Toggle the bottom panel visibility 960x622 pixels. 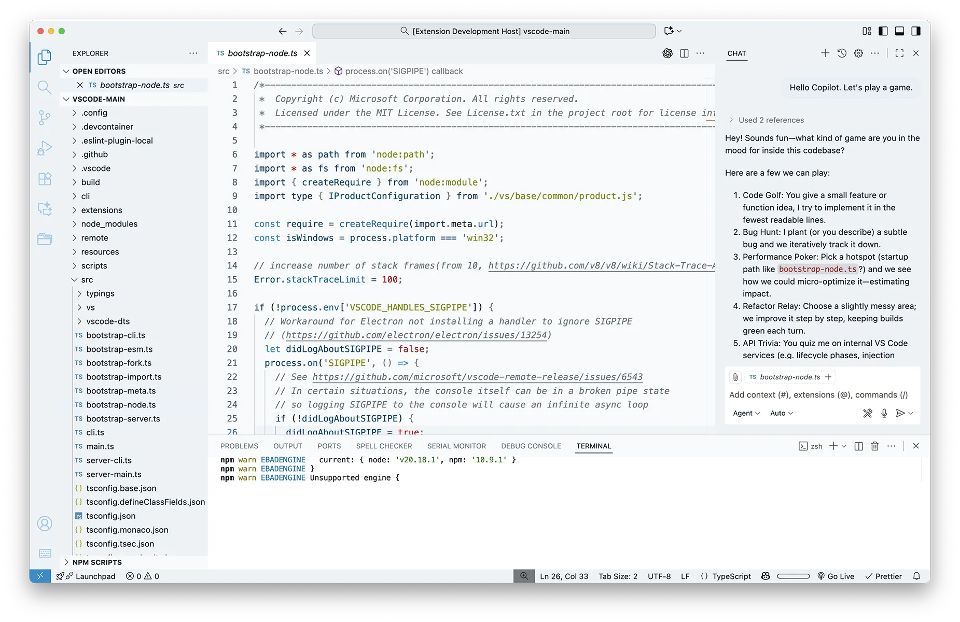click(899, 31)
